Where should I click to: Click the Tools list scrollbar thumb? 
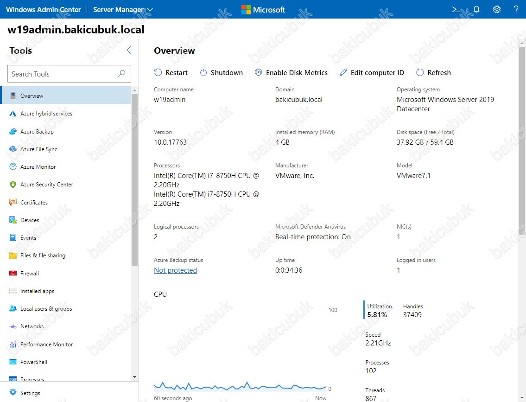point(134,180)
